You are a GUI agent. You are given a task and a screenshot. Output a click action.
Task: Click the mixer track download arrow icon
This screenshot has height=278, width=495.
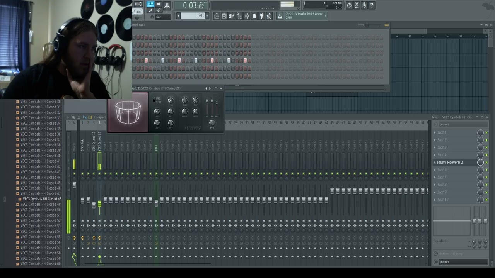[x=79, y=117]
